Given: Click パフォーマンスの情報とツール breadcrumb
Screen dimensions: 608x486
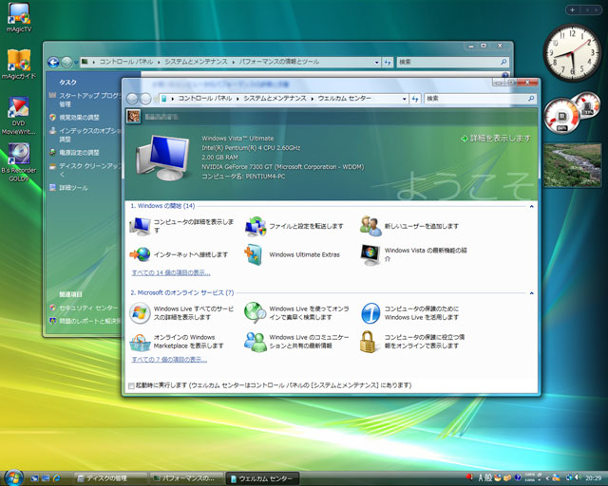Looking at the screenshot, I should pos(278,62).
